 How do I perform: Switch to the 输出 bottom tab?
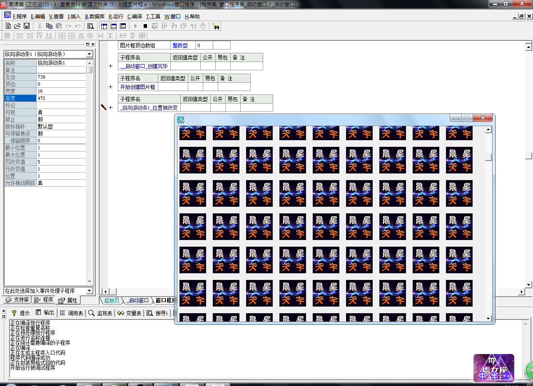[x=45, y=313]
